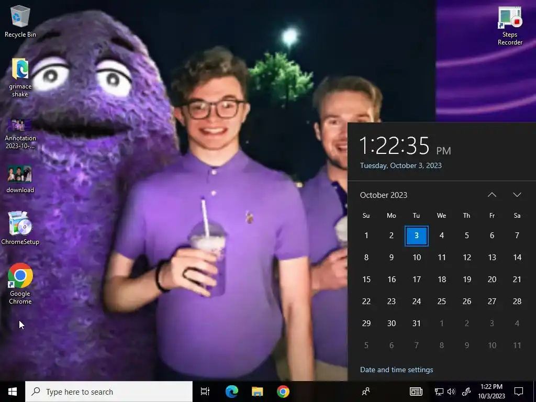Image resolution: width=536 pixels, height=402 pixels.
Task: Go to the next month in calendar
Action: coord(517,195)
